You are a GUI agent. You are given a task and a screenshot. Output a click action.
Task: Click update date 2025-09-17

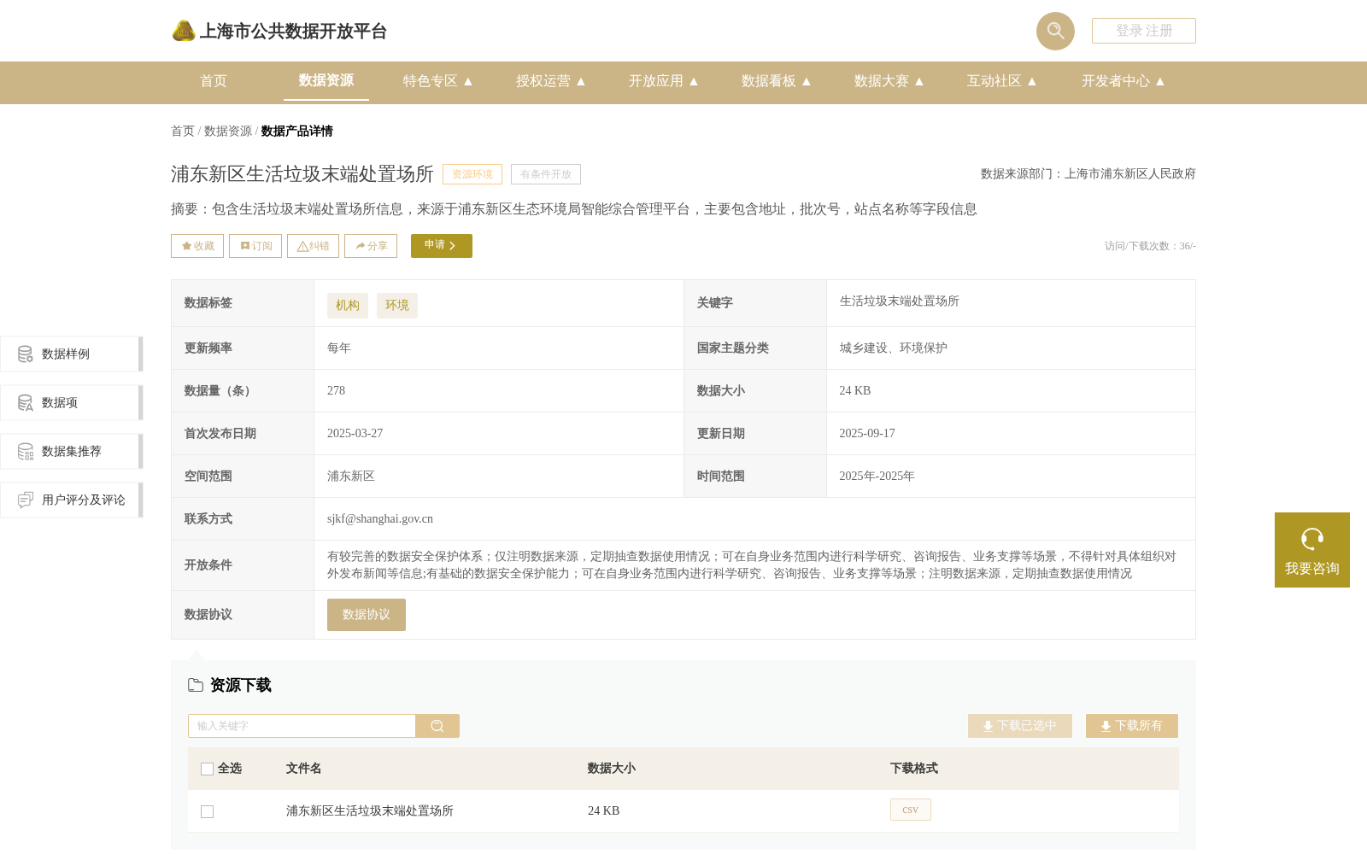click(x=867, y=434)
